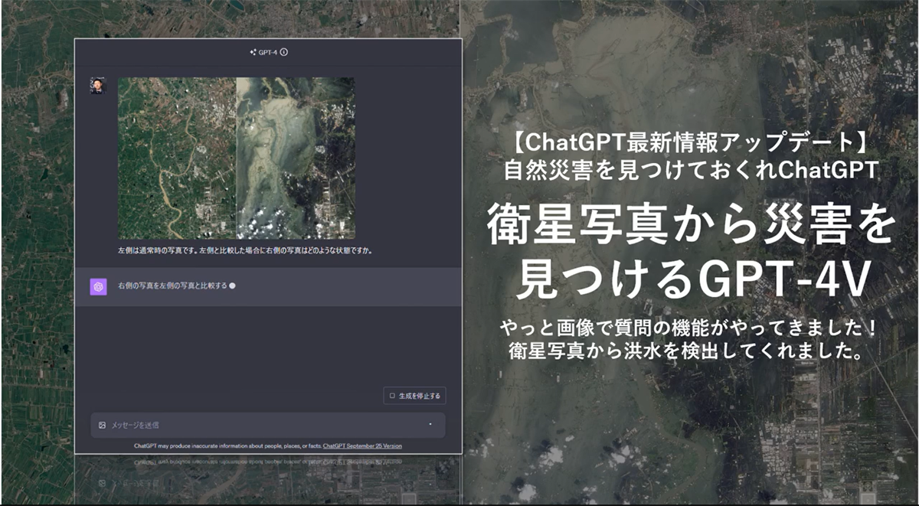Click the user message starting 左側は通常時の写真です

tap(245, 250)
